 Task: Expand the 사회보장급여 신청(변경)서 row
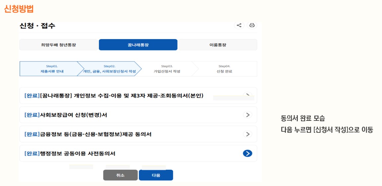[x=138, y=115]
